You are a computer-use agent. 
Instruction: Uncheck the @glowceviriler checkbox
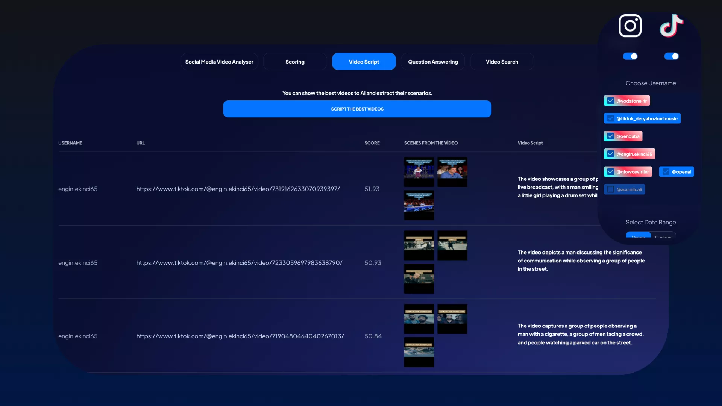[611, 172]
